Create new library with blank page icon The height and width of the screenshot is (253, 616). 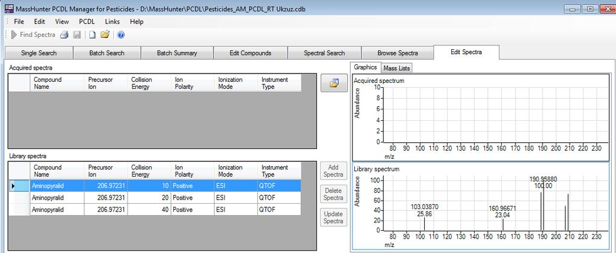click(92, 35)
